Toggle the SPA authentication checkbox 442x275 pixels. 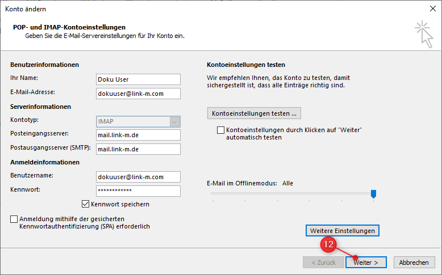pos(14,219)
